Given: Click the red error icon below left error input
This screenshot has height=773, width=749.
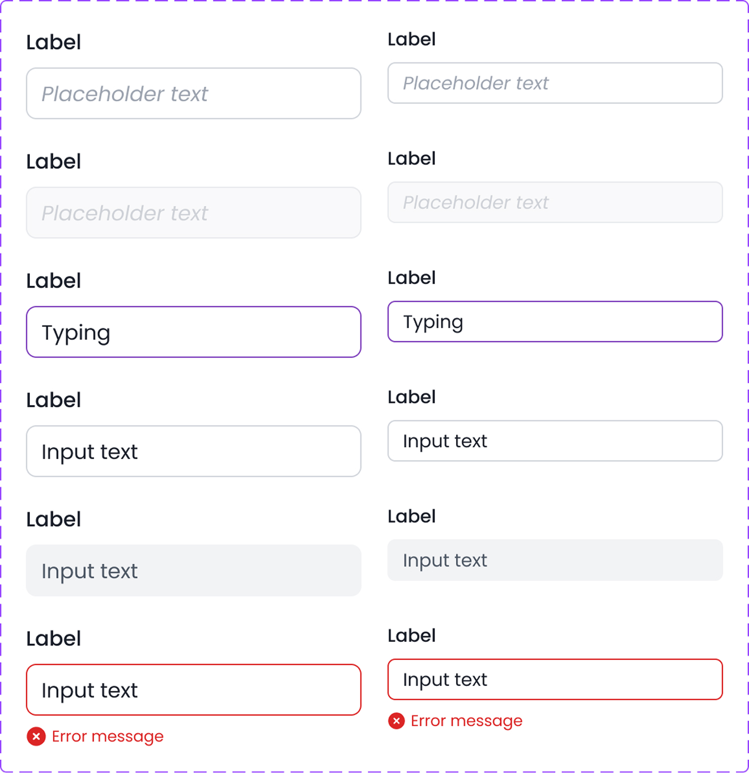Looking at the screenshot, I should 36,736.
